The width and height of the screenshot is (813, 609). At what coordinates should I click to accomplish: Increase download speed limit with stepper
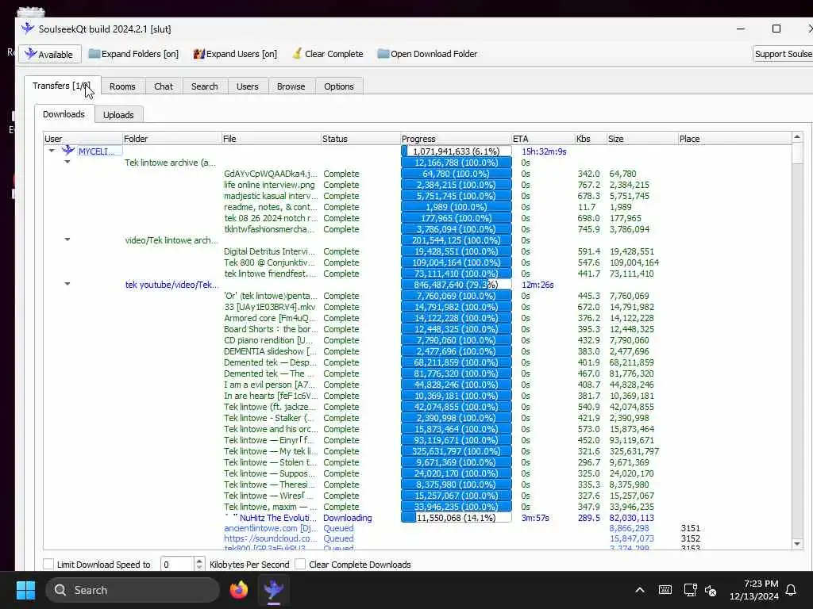[199, 561]
